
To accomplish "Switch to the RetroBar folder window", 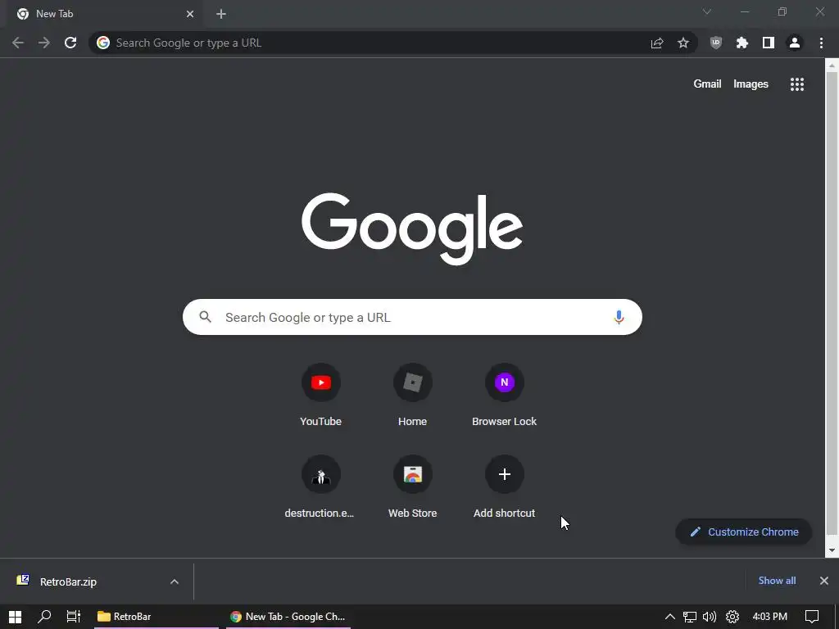I will (x=156, y=617).
